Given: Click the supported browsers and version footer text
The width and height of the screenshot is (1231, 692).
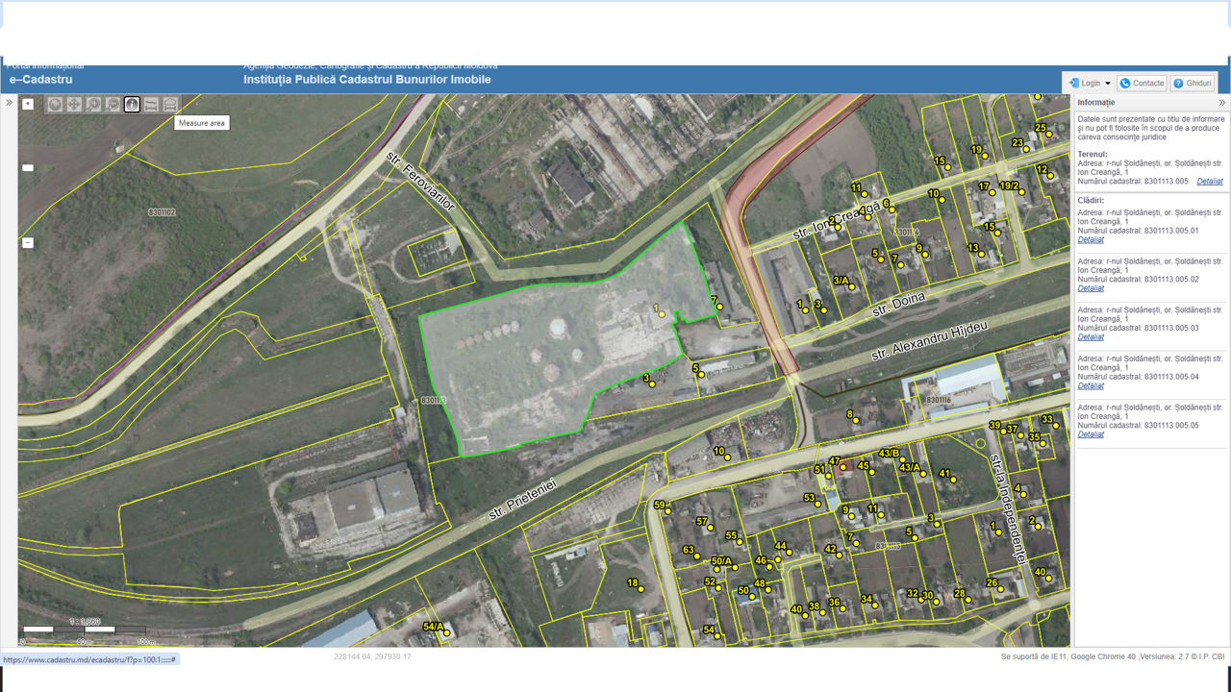Looking at the screenshot, I should [x=1113, y=657].
